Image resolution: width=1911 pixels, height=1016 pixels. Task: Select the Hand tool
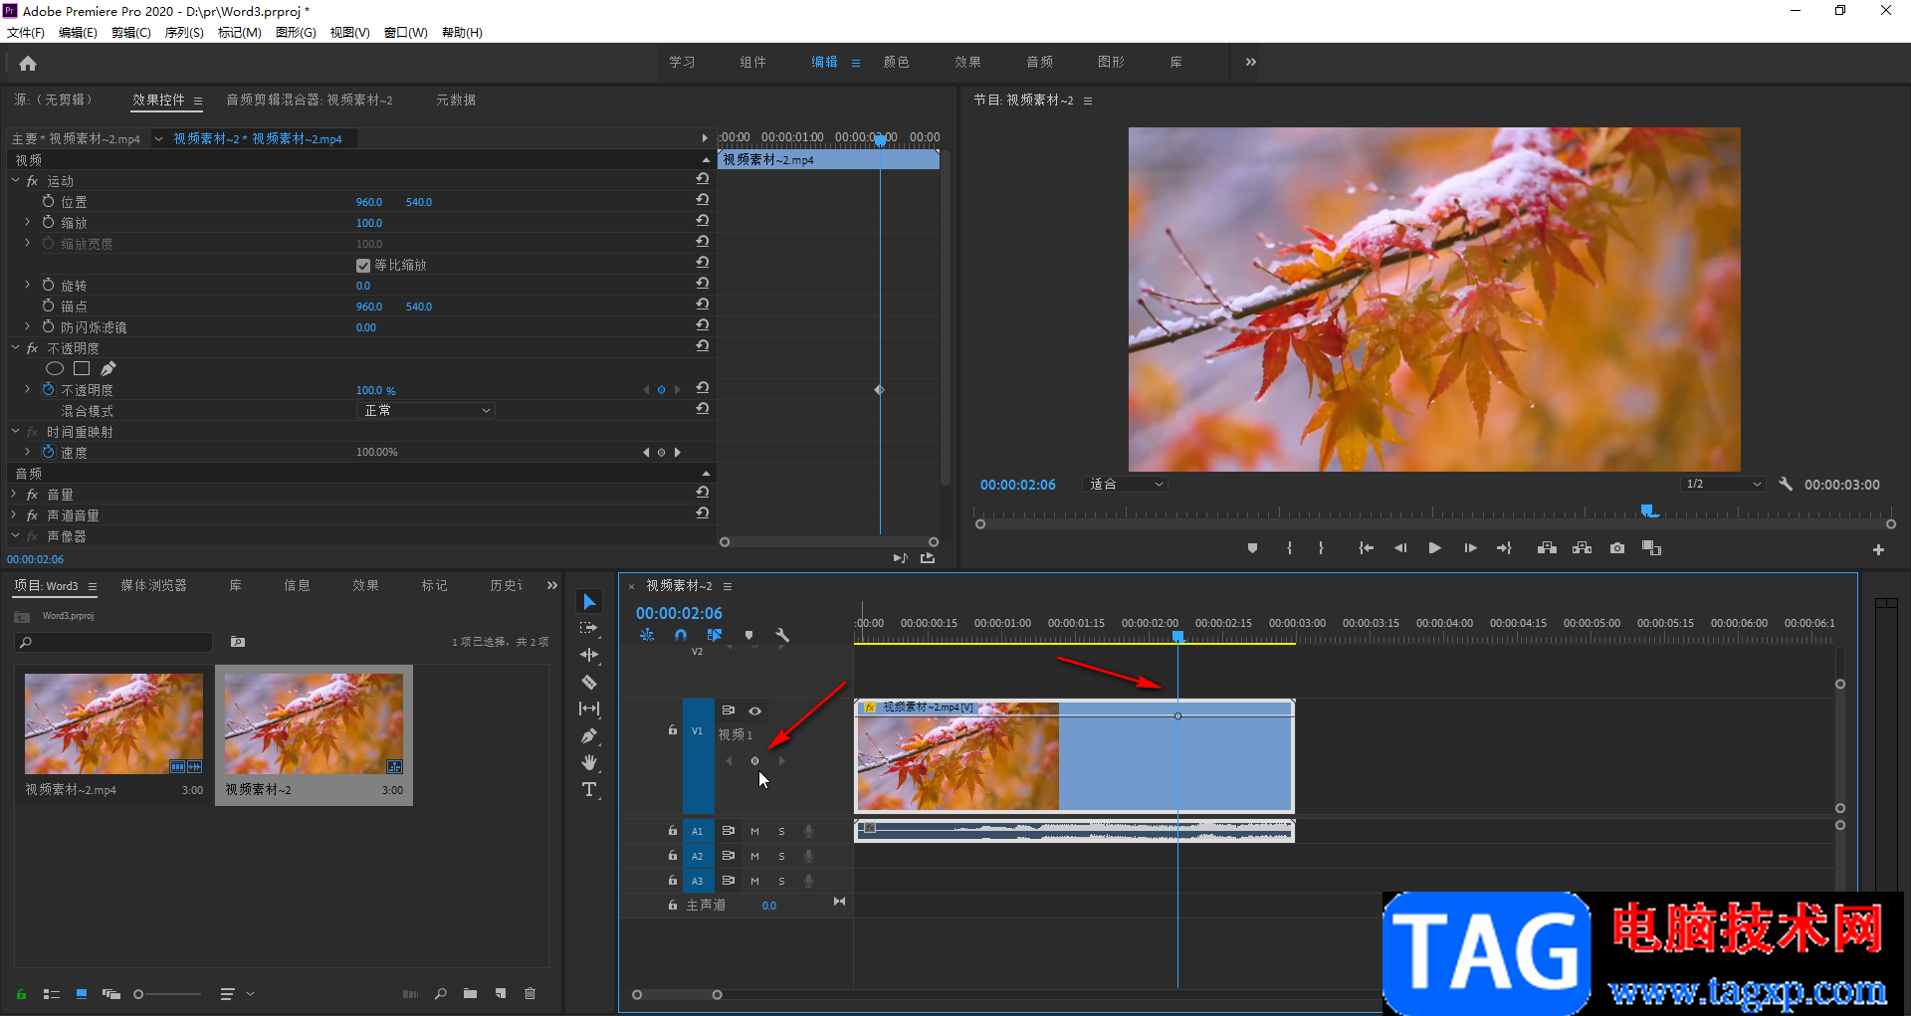(589, 762)
